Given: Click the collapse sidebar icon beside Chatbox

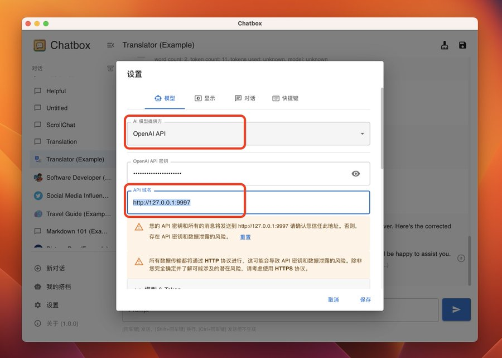Looking at the screenshot, I should (110, 45).
